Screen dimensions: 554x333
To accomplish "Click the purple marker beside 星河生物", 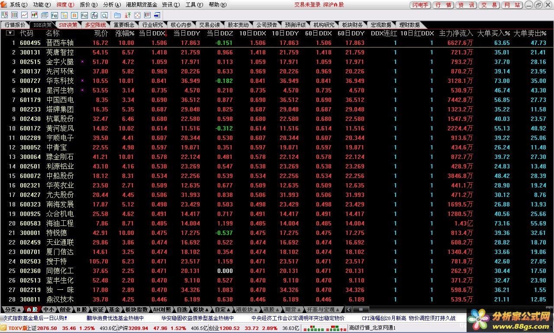I will [x=82, y=90].
